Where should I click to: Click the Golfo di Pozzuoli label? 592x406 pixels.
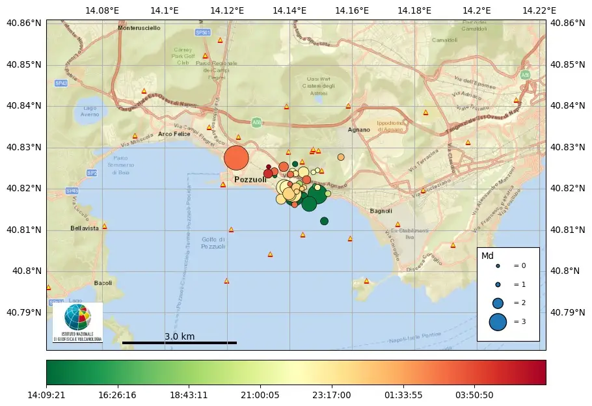pos(213,243)
